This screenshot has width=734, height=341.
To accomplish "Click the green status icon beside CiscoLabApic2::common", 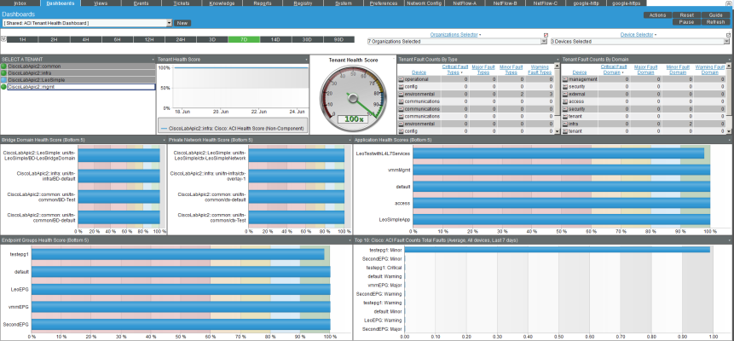I will (3, 66).
